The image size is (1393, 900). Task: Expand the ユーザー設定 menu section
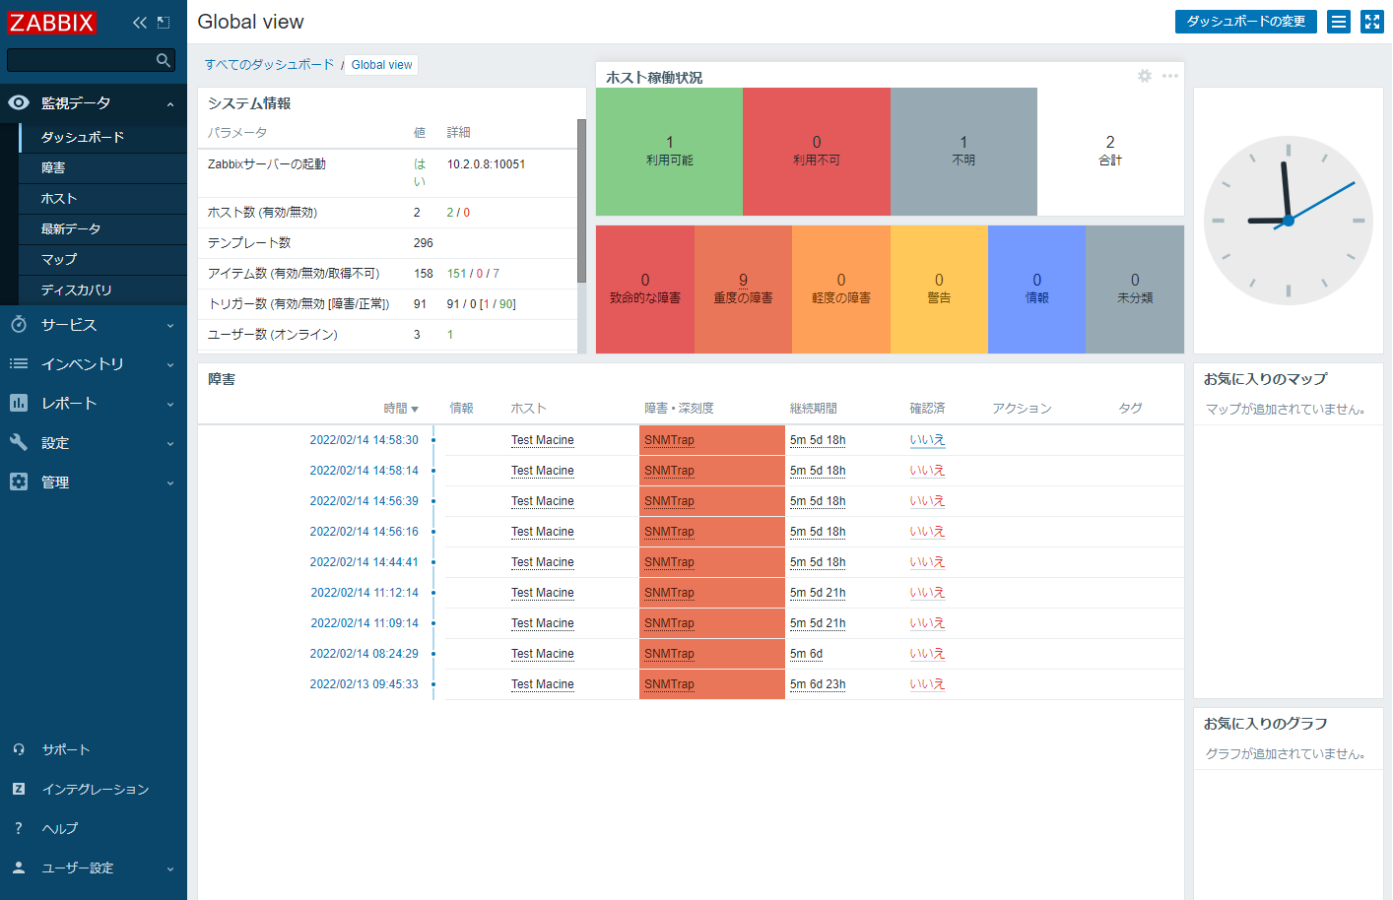tap(170, 868)
